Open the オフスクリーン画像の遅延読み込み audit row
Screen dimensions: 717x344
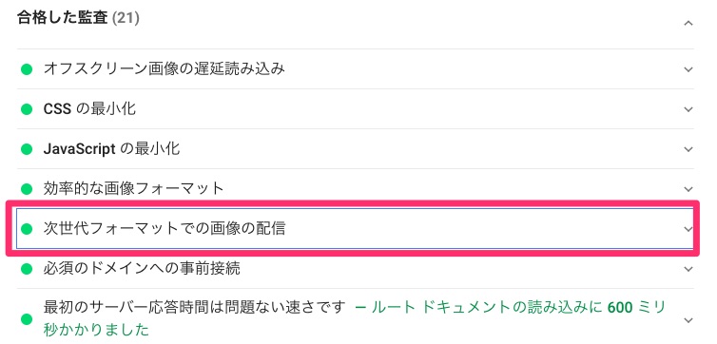click(x=356, y=69)
